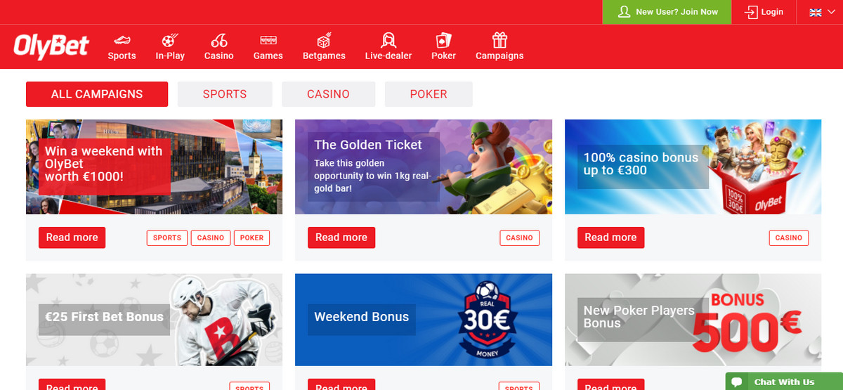Open the 100% casino bonus banner
843x390 pixels.
(693, 167)
